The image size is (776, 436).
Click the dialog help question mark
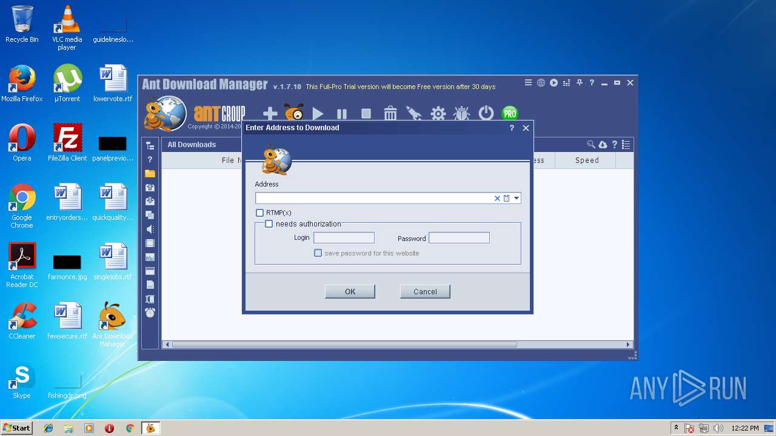pyautogui.click(x=512, y=128)
